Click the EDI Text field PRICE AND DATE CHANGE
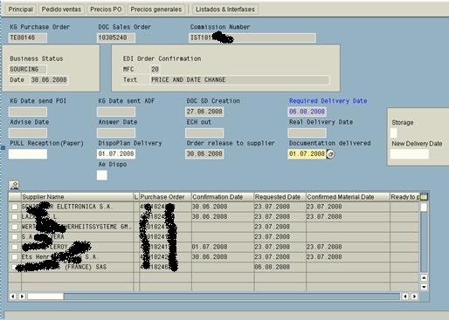The height and width of the screenshot is (320, 449). tap(239, 80)
